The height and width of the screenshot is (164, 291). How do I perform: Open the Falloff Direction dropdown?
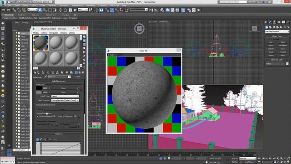click(x=65, y=100)
